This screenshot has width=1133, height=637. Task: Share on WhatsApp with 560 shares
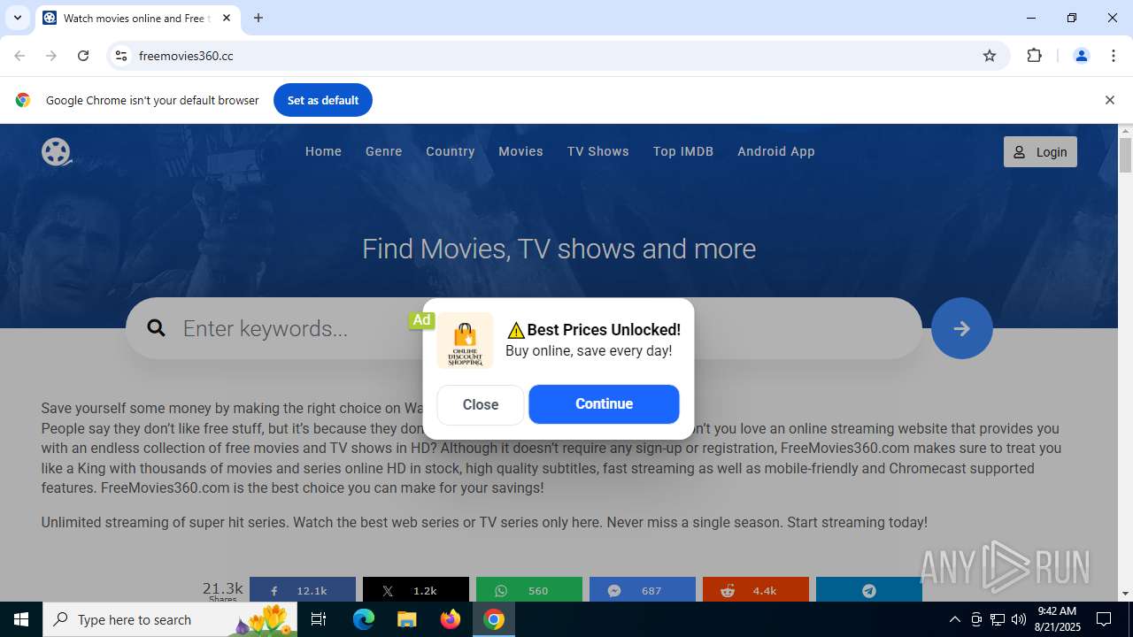(x=529, y=590)
